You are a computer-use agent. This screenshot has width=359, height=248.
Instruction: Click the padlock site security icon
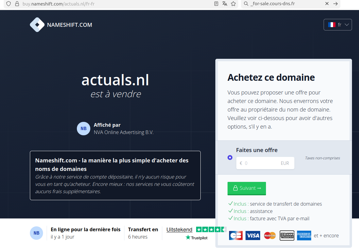pyautogui.click(x=17, y=4)
